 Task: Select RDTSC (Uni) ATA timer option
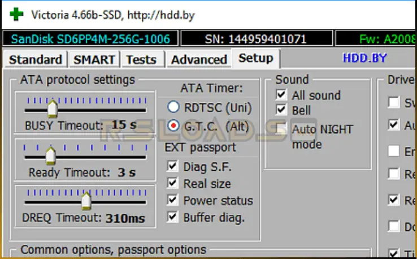(173, 107)
